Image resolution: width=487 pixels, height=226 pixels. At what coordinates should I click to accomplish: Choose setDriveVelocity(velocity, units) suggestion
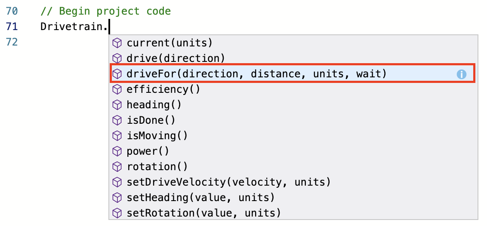pyautogui.click(x=228, y=182)
